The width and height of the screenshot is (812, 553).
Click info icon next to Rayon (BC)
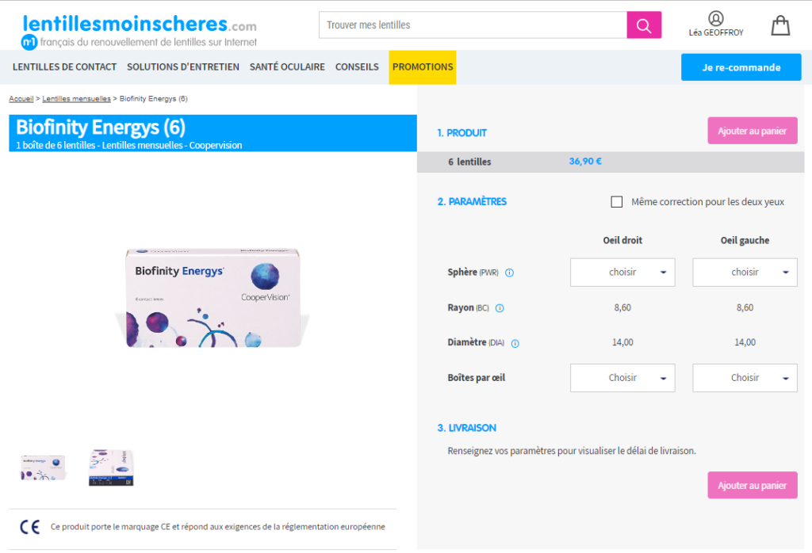(x=500, y=308)
